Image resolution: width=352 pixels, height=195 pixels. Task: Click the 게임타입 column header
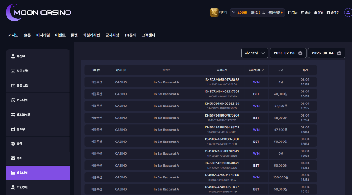point(121,70)
